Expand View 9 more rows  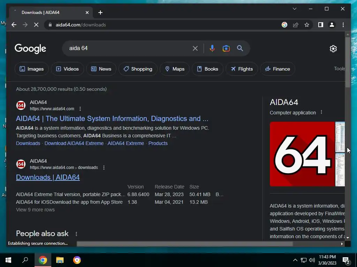[x=35, y=210]
